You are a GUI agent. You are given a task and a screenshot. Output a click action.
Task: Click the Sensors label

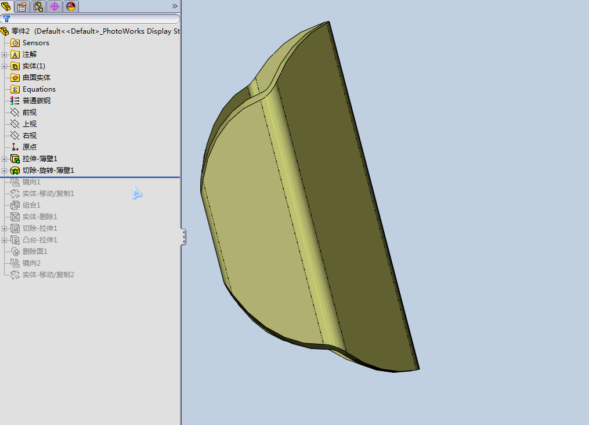pos(35,43)
